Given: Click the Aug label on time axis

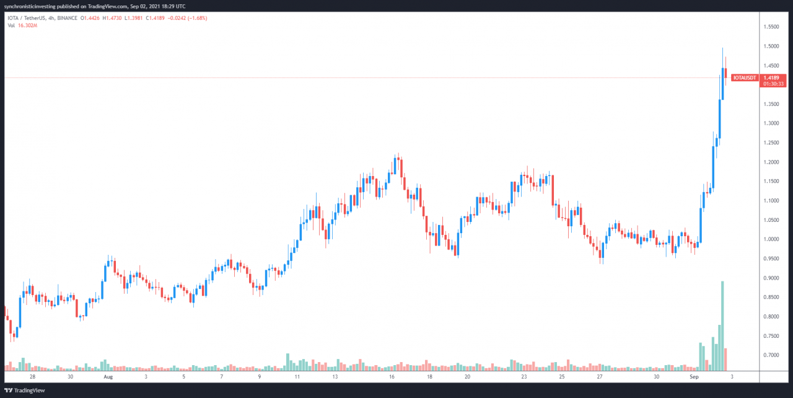Looking at the screenshot, I should tap(108, 376).
